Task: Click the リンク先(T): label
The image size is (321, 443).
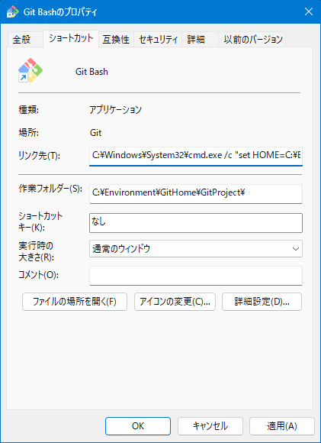Action: 39,156
